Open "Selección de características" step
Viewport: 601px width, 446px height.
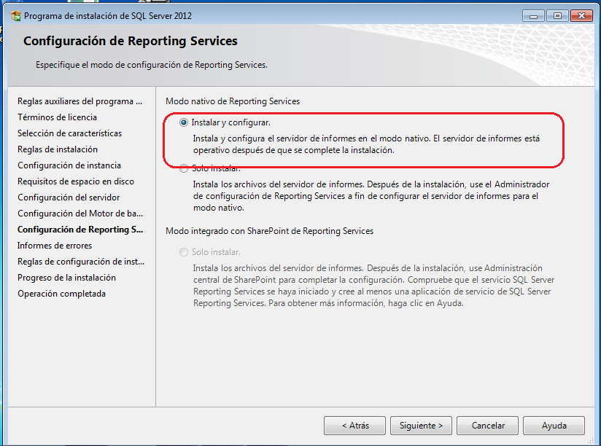pos(68,133)
